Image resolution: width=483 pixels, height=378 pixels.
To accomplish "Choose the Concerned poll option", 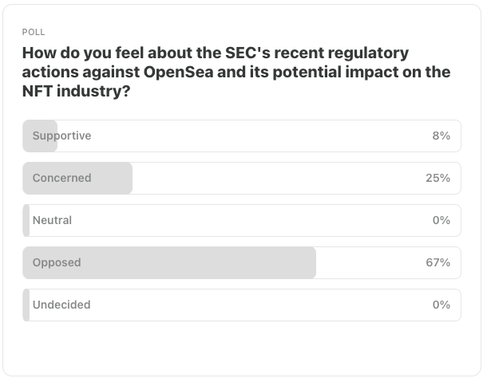I will [x=242, y=178].
